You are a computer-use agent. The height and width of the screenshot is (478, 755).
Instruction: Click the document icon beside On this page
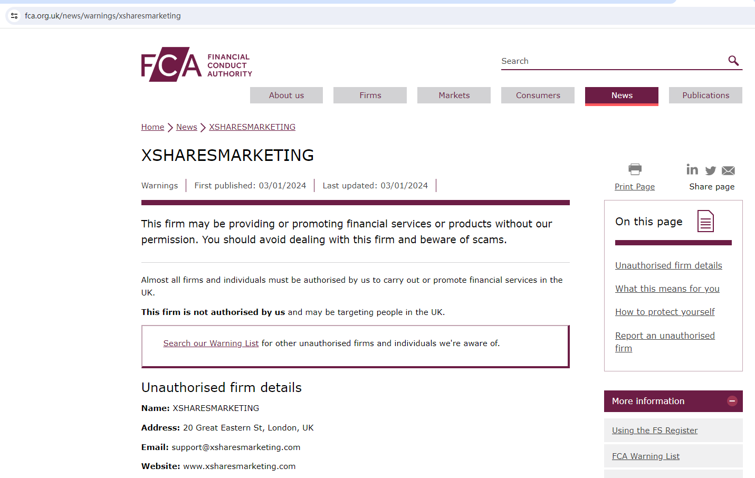tap(705, 221)
